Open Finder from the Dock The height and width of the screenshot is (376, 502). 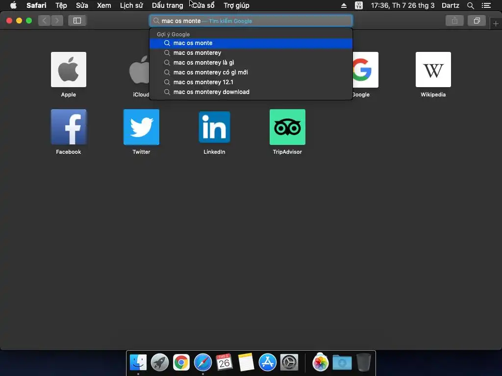pyautogui.click(x=138, y=363)
